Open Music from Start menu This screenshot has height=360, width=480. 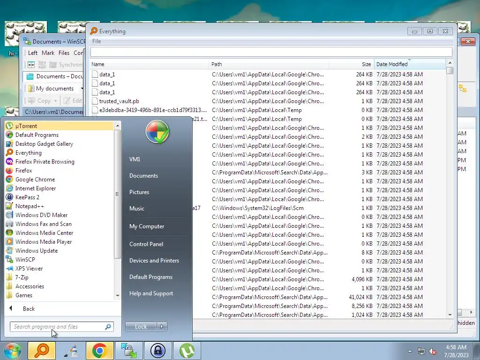pyautogui.click(x=136, y=209)
